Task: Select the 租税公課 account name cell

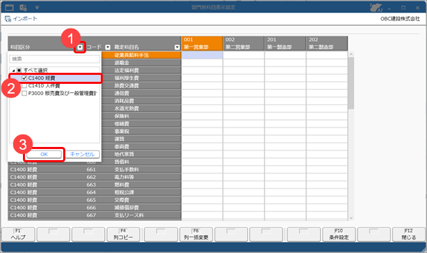Action: coord(147,193)
